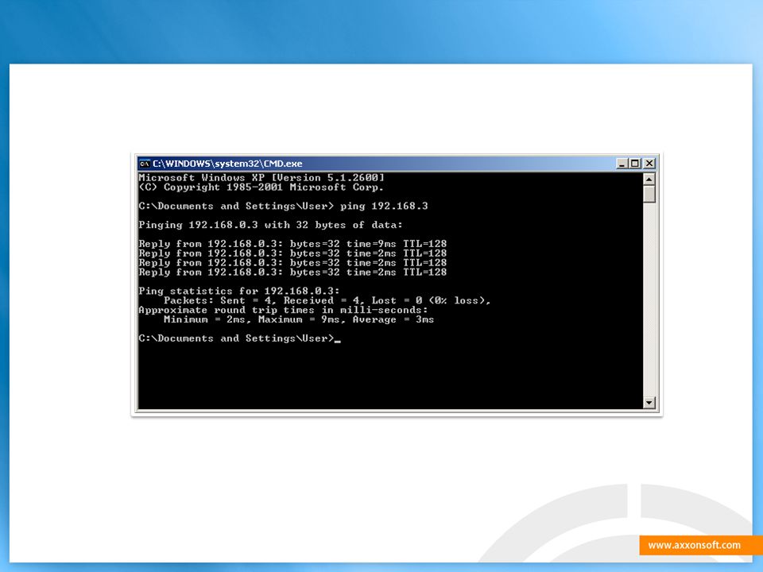Click 'Approximate round trip times in milli-seconds' line
This screenshot has width=763, height=572.
283,310
